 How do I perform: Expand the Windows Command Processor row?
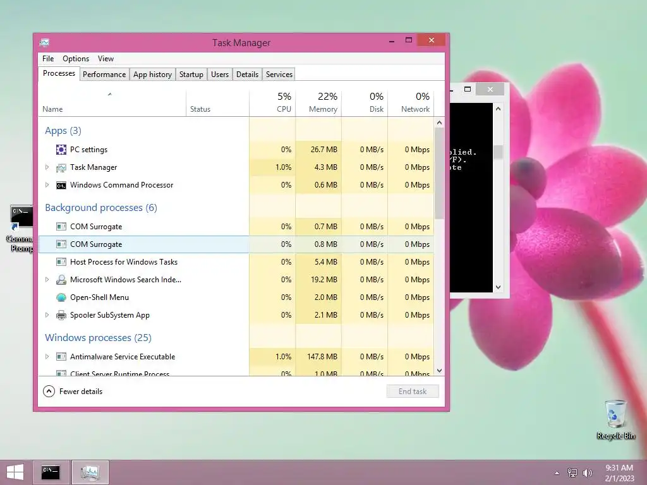coord(47,185)
